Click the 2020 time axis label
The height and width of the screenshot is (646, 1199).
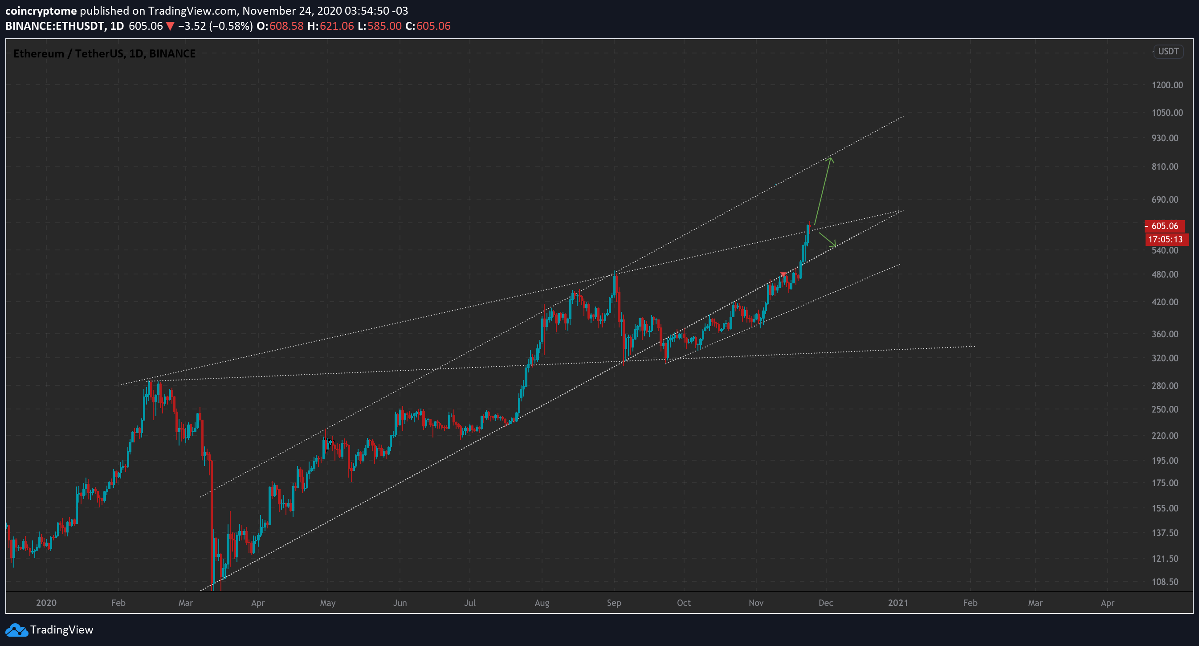point(46,603)
